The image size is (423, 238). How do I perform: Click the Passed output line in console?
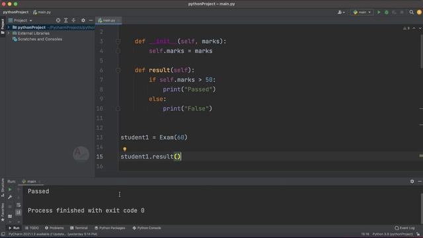(x=38, y=191)
